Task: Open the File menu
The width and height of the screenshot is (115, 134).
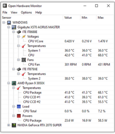Action: click(5, 12)
